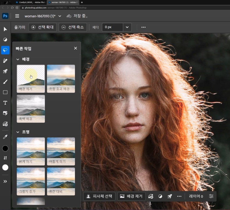Viewport: 230px width, 210px height.
Task: Click the quick actions panel scrollbar
Action: point(80,74)
